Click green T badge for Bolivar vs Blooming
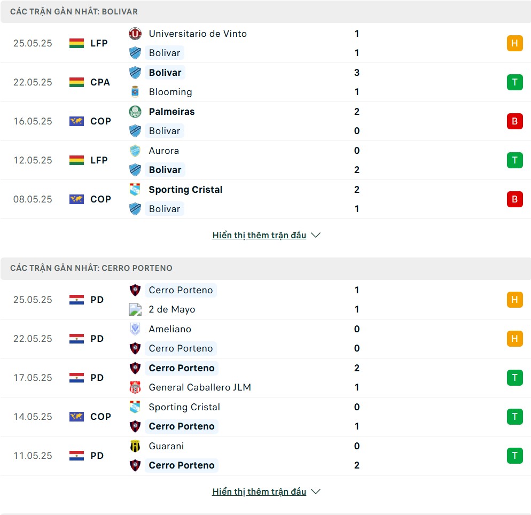The width and height of the screenshot is (531, 515). pos(515,82)
